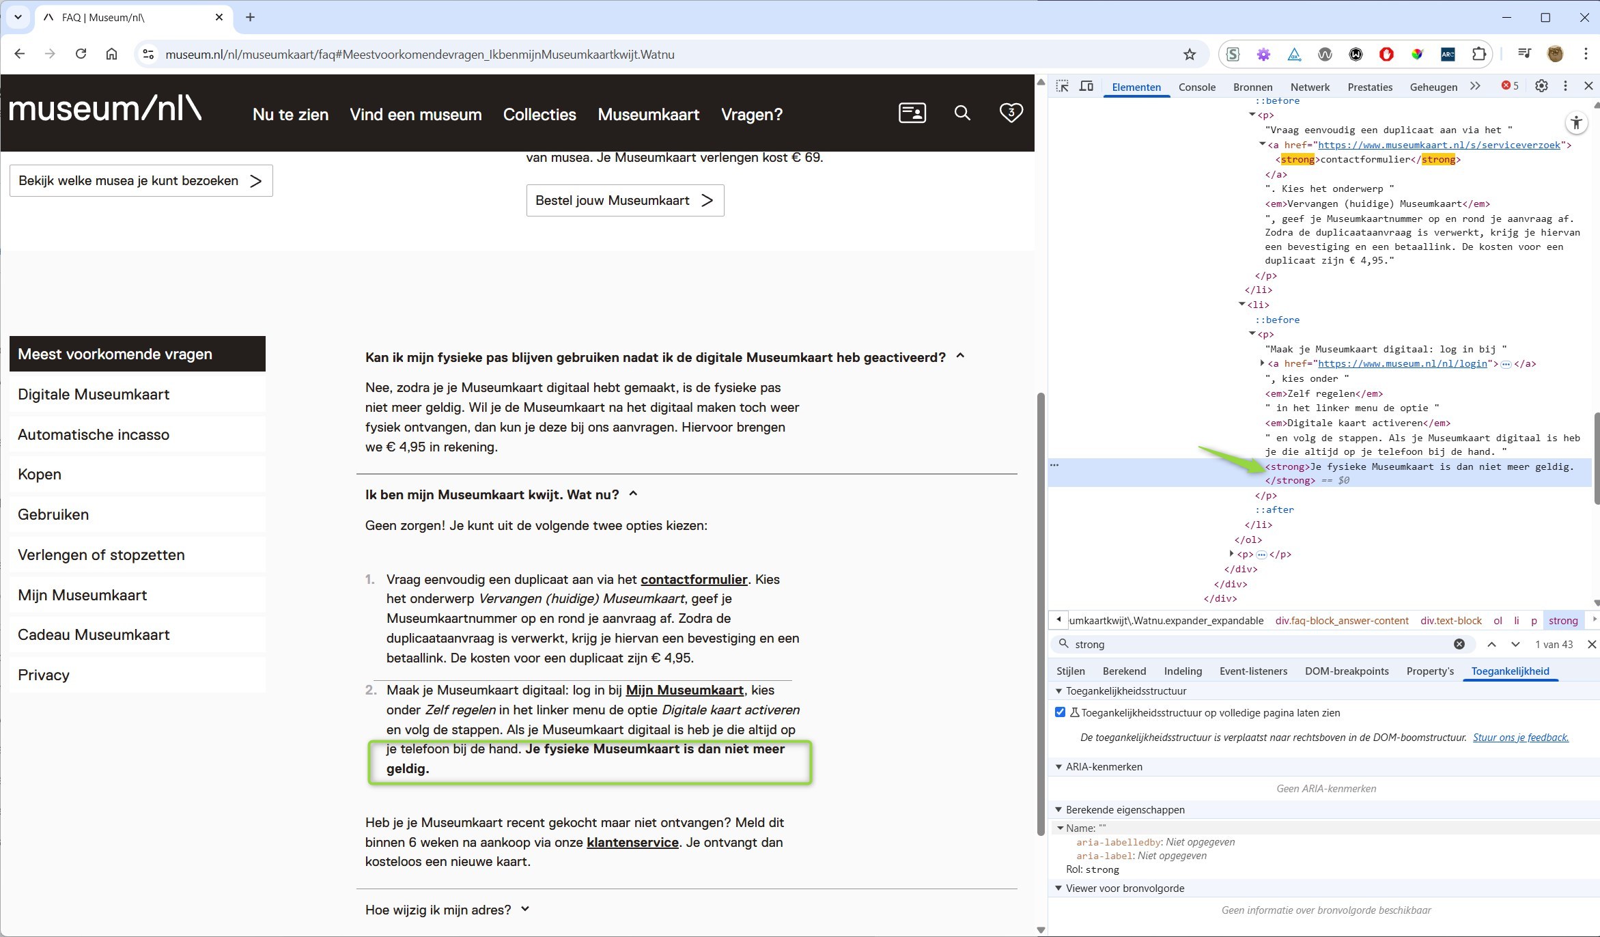Reload the page
This screenshot has width=1600, height=937.
[x=81, y=54]
